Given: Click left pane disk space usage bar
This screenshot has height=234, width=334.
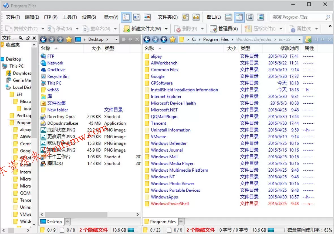Looking at the screenshot, I should (134, 230).
